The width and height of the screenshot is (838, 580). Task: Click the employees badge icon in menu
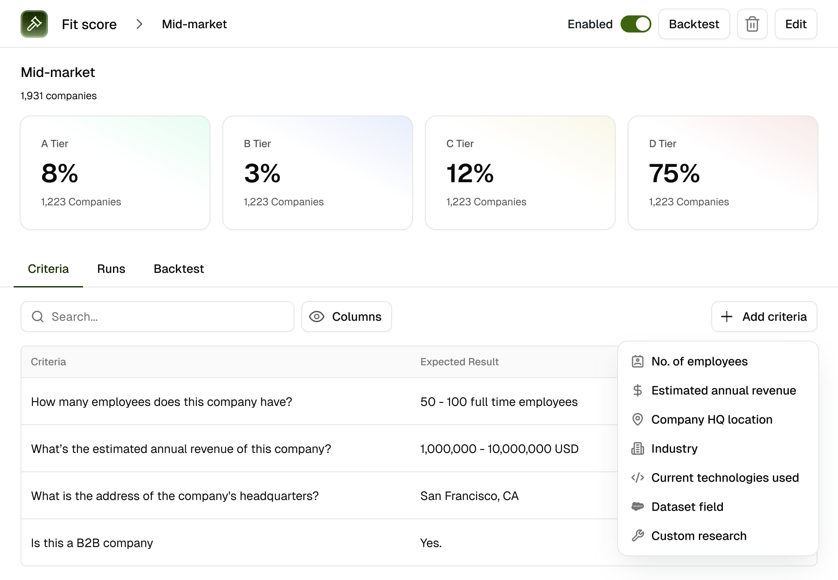(x=637, y=361)
